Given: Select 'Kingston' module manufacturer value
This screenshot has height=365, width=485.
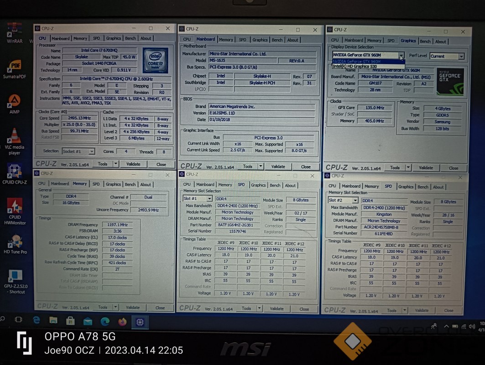Looking at the screenshot, I should (384, 214).
